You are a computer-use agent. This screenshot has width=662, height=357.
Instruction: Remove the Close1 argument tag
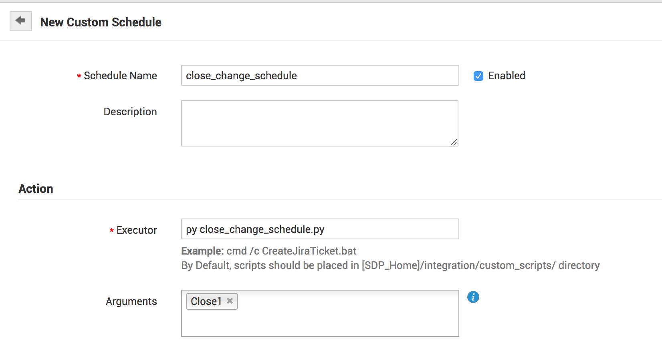click(x=230, y=301)
